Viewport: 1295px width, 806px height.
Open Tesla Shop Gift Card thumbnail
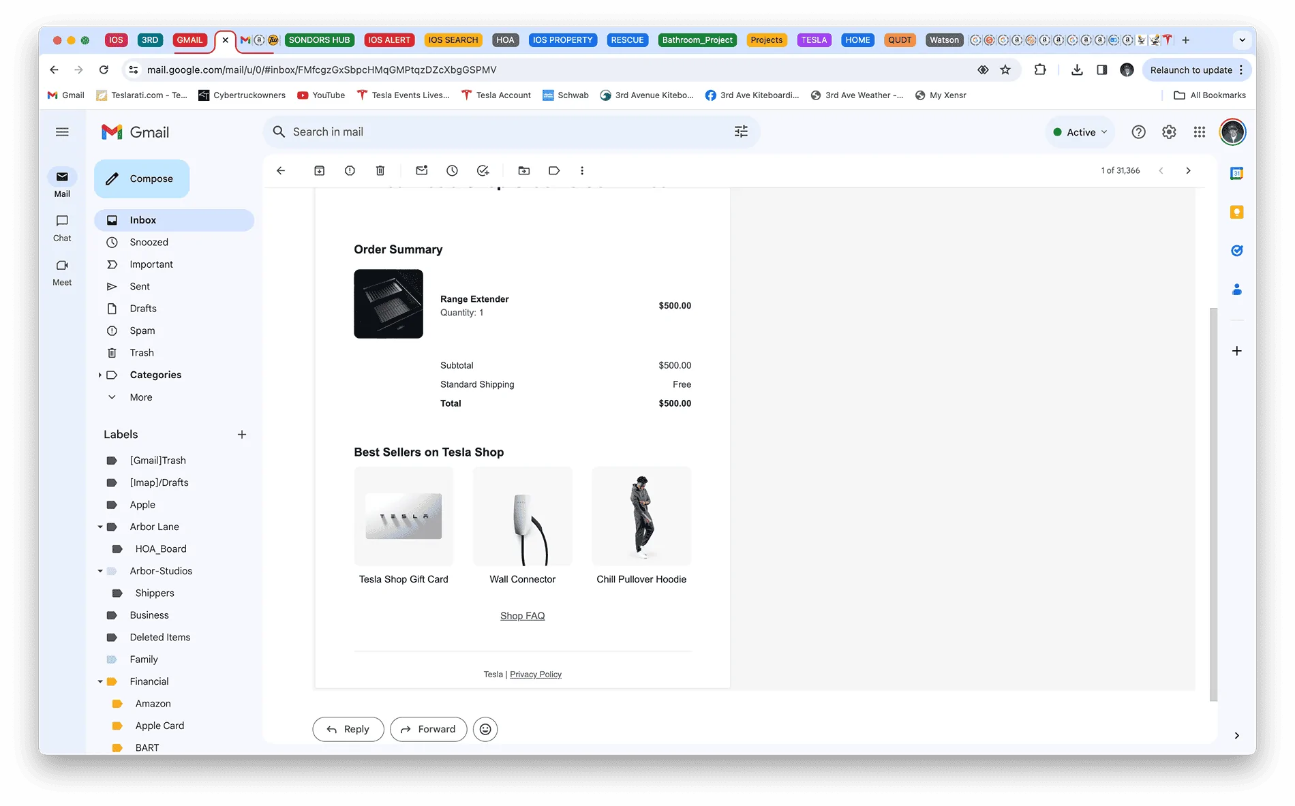403,516
